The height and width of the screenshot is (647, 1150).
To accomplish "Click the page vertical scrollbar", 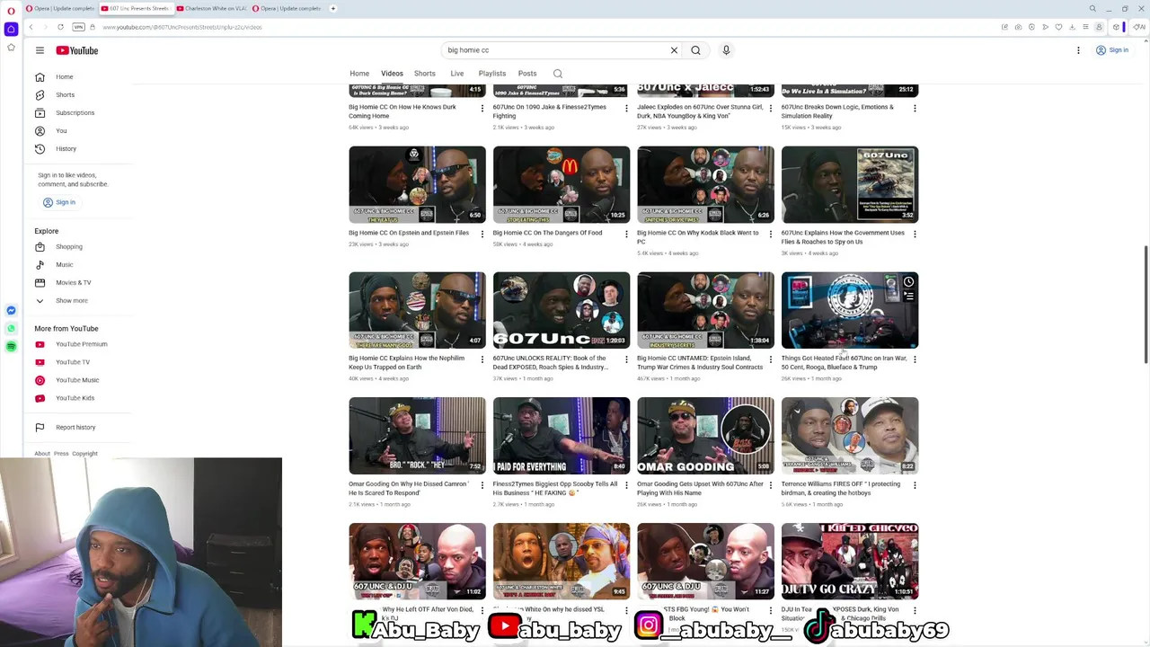I will (1146, 306).
